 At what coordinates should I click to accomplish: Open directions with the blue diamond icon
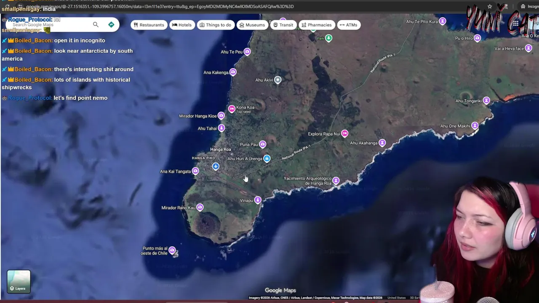click(111, 25)
